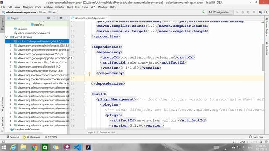Screen dimensions: 269x151
Task: Click the test breadcrumb folder
Action: (53, 12)
